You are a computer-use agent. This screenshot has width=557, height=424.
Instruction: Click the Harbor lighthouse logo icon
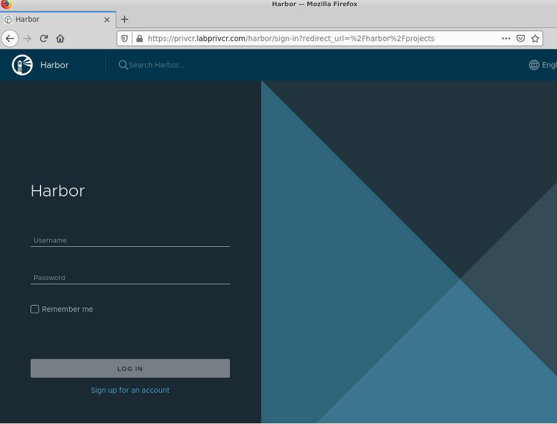(22, 65)
